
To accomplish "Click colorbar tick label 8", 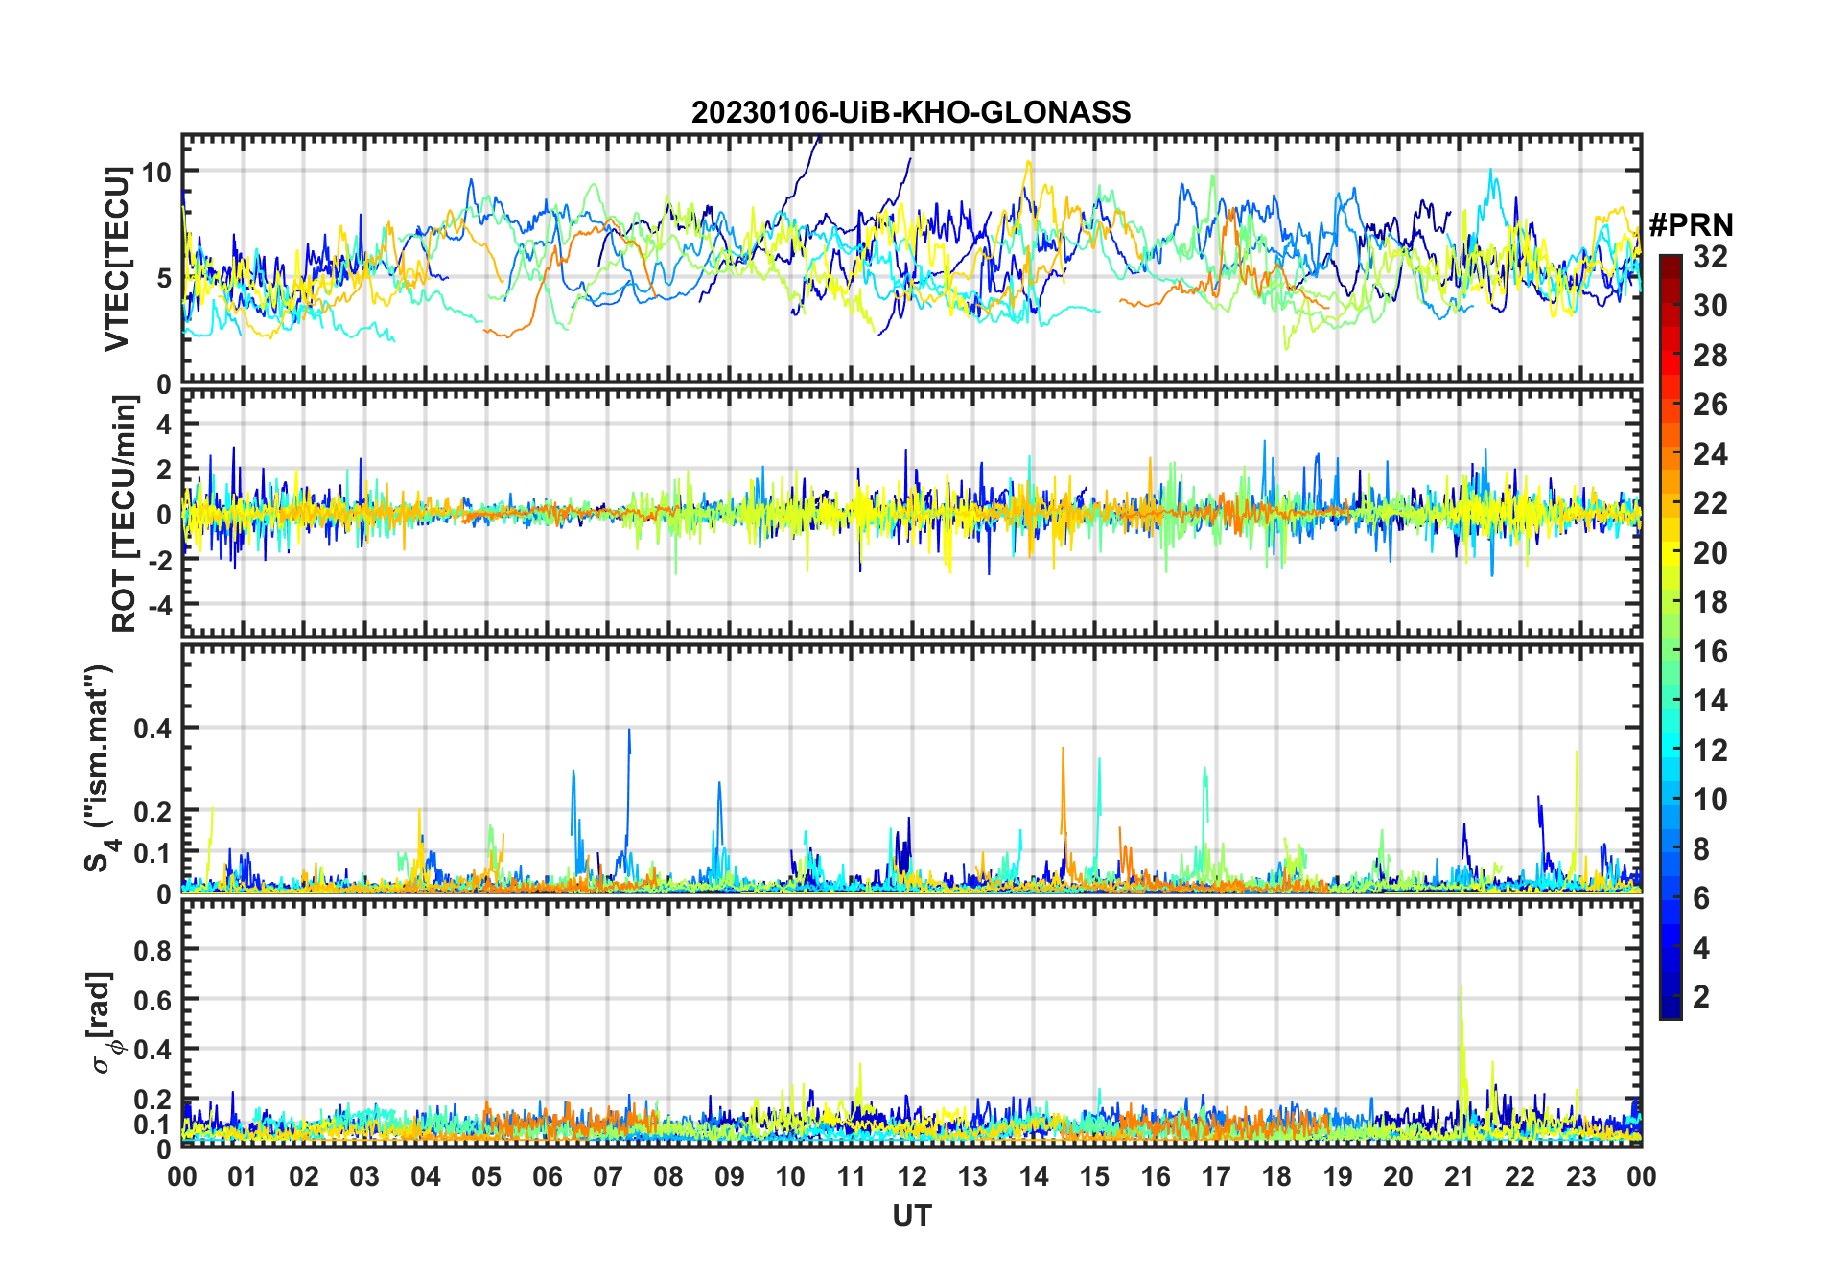I will [x=1701, y=849].
